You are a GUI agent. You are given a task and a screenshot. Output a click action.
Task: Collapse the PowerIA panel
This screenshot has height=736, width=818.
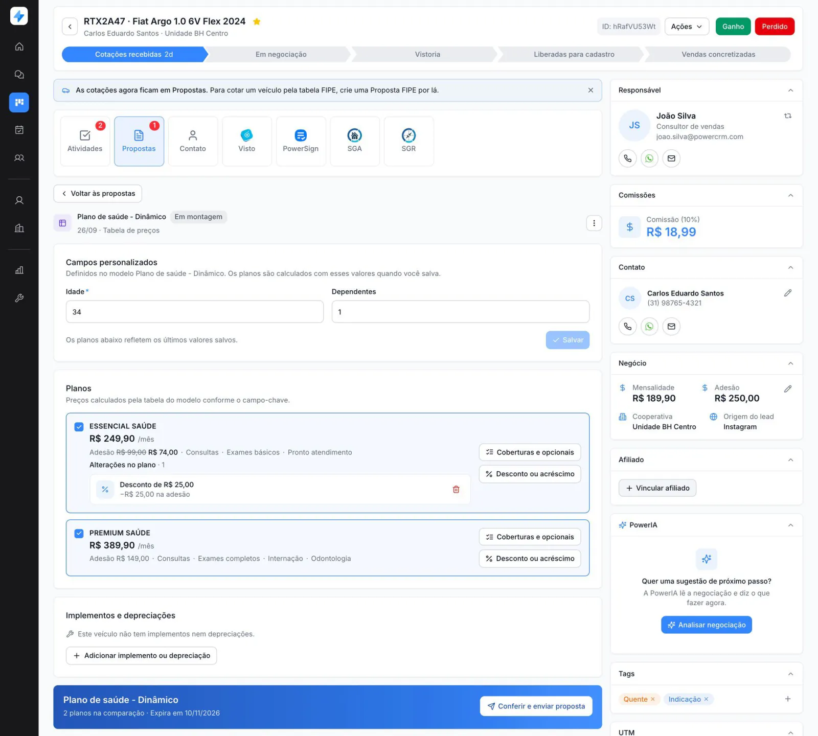tap(790, 525)
